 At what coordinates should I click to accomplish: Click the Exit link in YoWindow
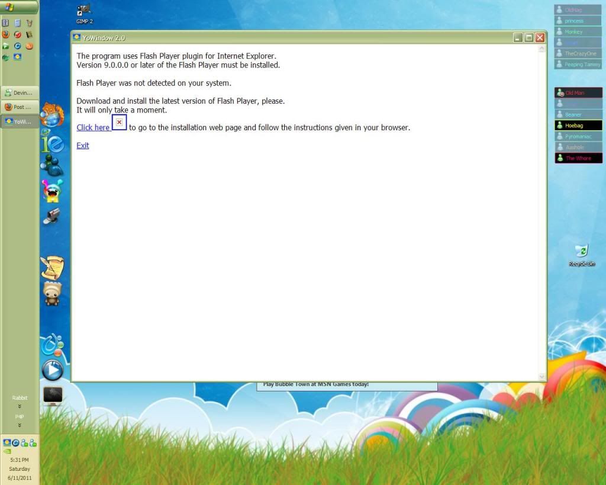click(83, 146)
